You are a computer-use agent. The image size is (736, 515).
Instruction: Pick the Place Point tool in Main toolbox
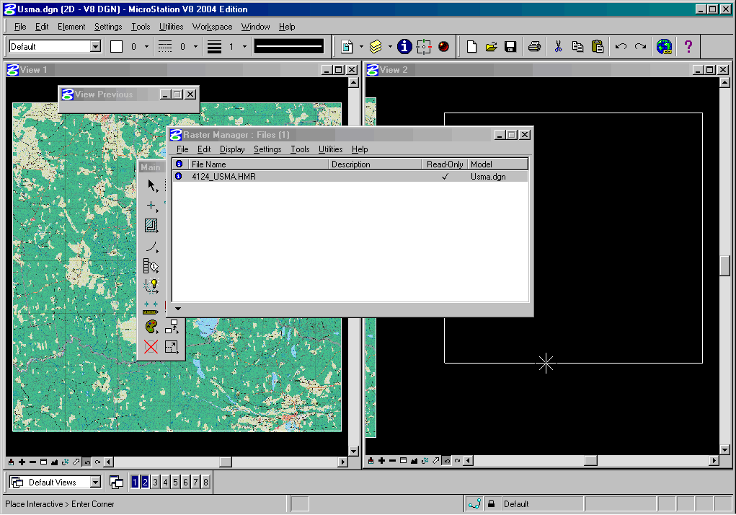pos(151,206)
